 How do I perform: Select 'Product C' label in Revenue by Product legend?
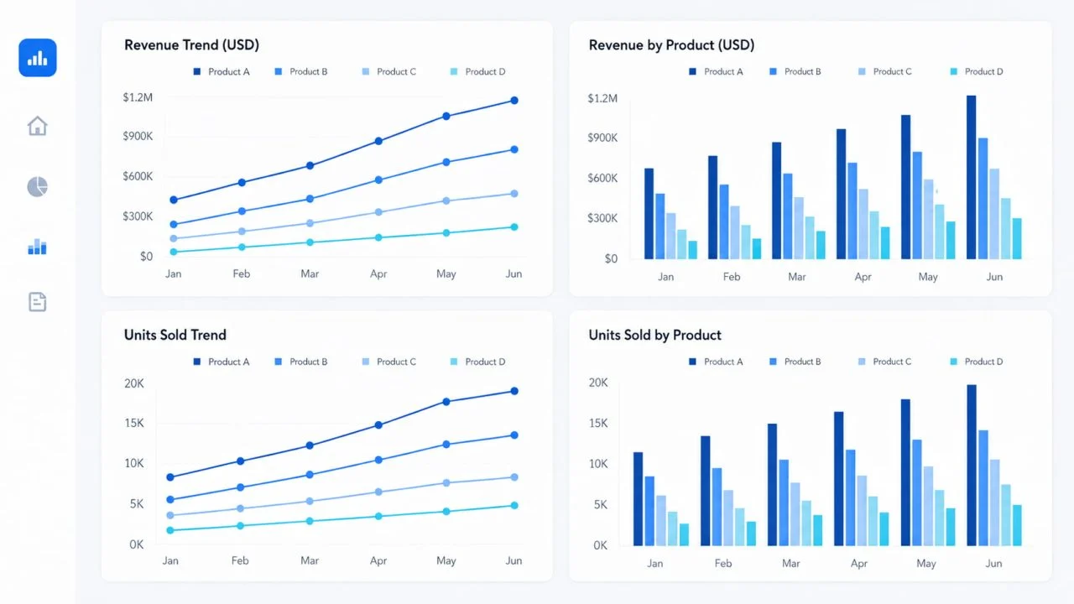[892, 72]
